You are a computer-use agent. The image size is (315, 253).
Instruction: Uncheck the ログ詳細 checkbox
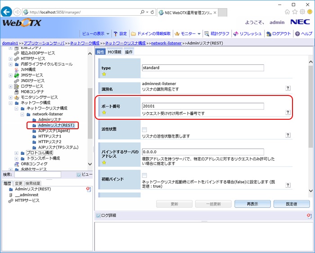tap(99, 216)
